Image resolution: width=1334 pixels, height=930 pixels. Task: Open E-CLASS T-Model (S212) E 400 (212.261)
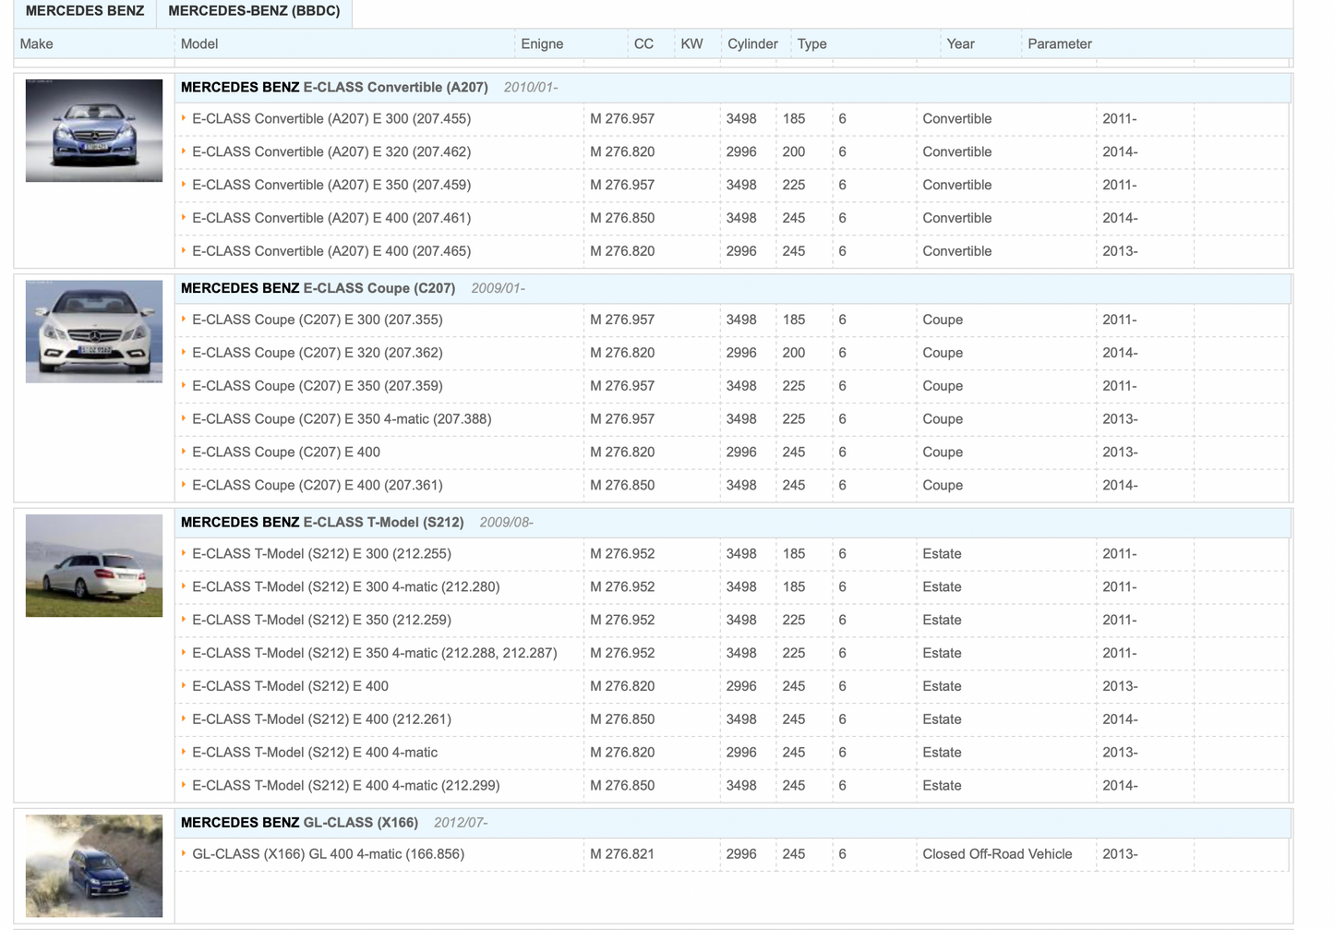[x=322, y=719]
